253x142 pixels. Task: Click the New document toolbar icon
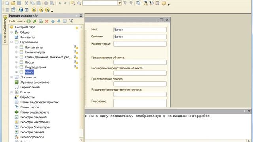coord(7,3)
